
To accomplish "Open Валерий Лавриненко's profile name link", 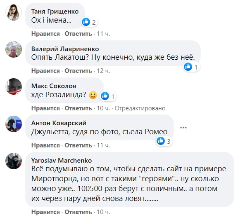I will (65, 48).
